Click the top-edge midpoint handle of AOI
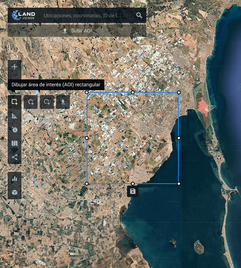This screenshot has height=268, width=241. click(x=133, y=92)
